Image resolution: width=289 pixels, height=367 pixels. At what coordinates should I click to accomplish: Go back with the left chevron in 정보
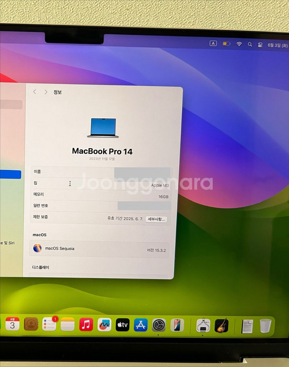coord(35,92)
